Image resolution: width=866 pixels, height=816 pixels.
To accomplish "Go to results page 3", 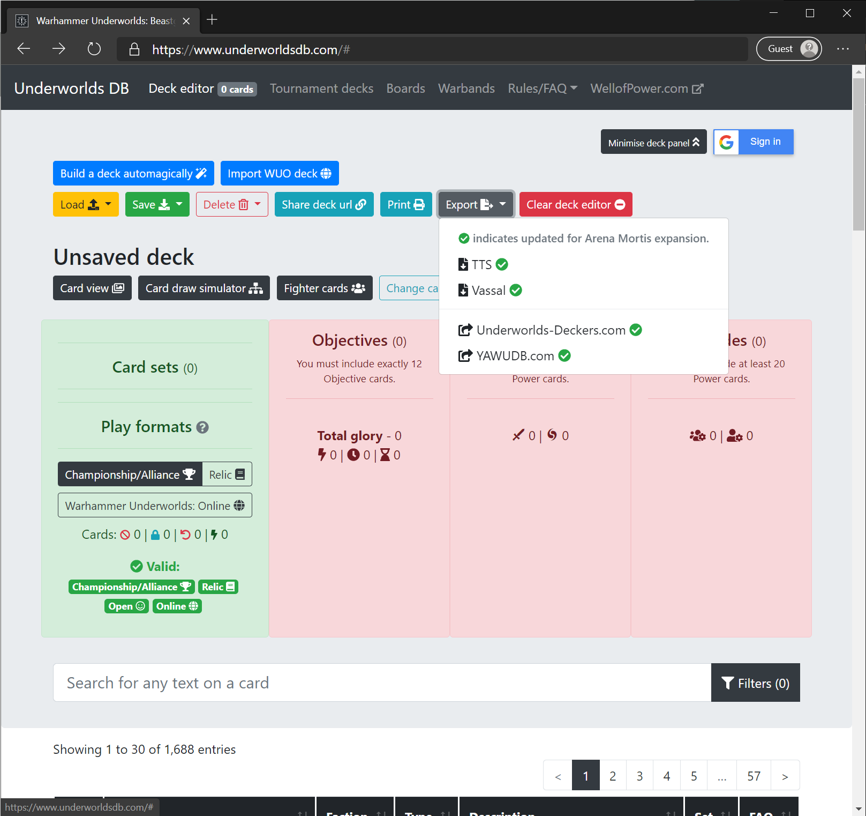I will pos(639,775).
